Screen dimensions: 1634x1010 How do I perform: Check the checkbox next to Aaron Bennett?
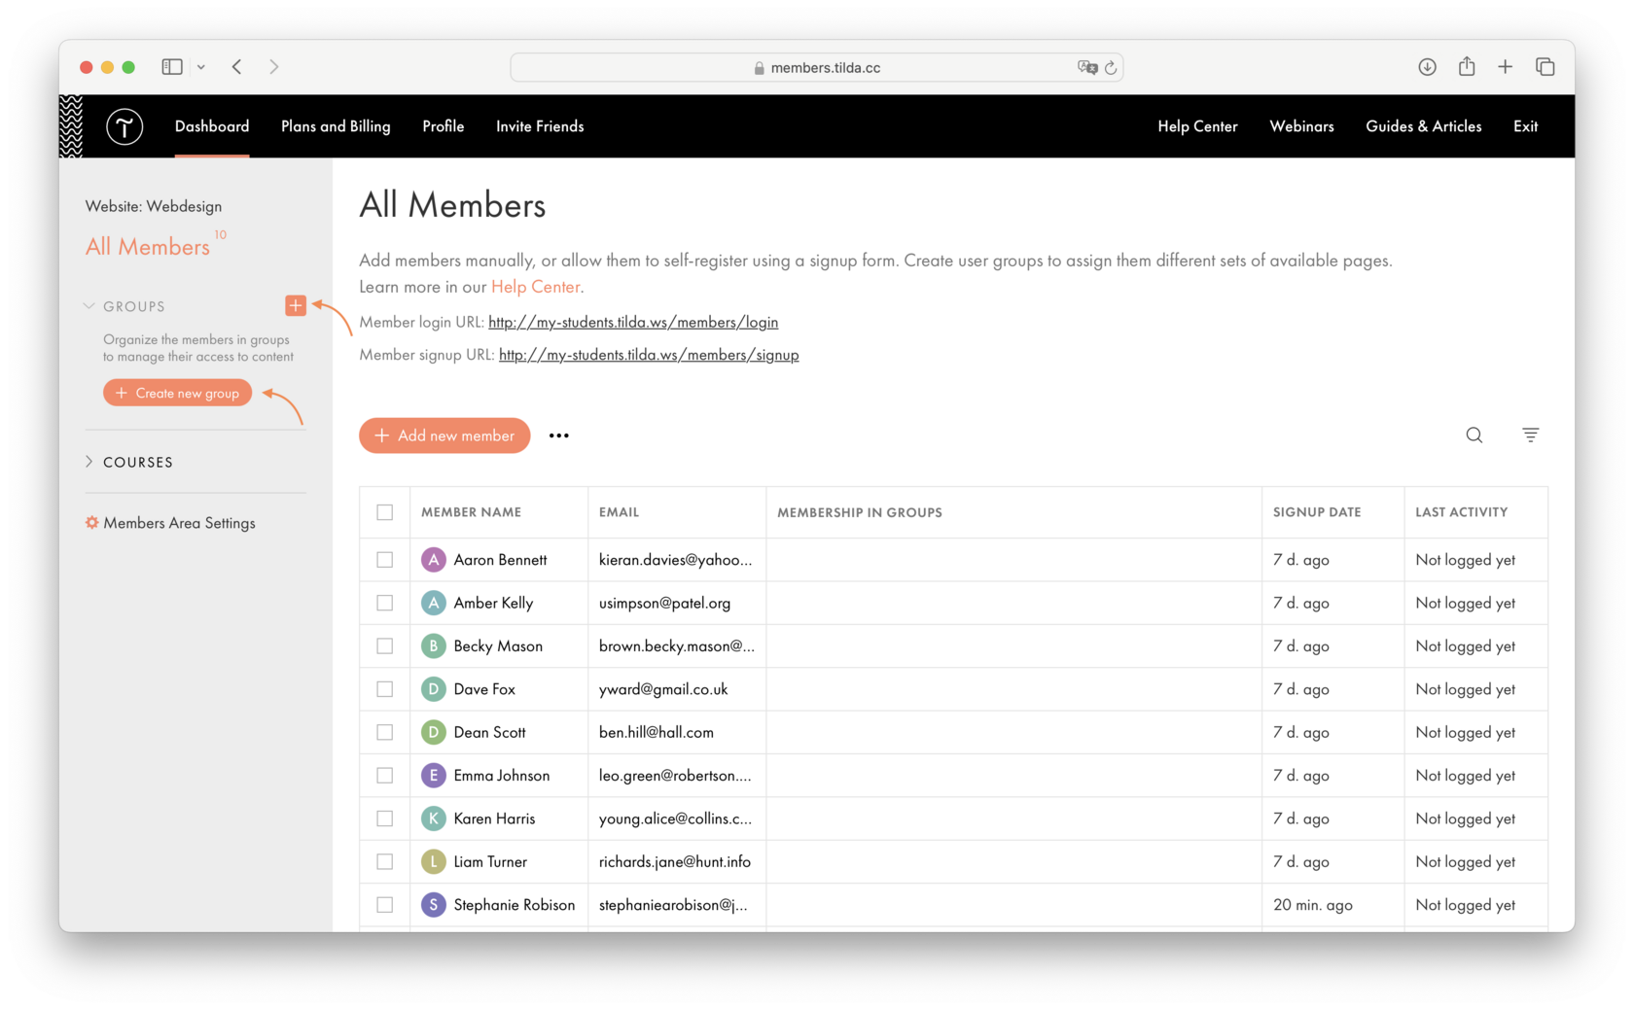point(385,559)
